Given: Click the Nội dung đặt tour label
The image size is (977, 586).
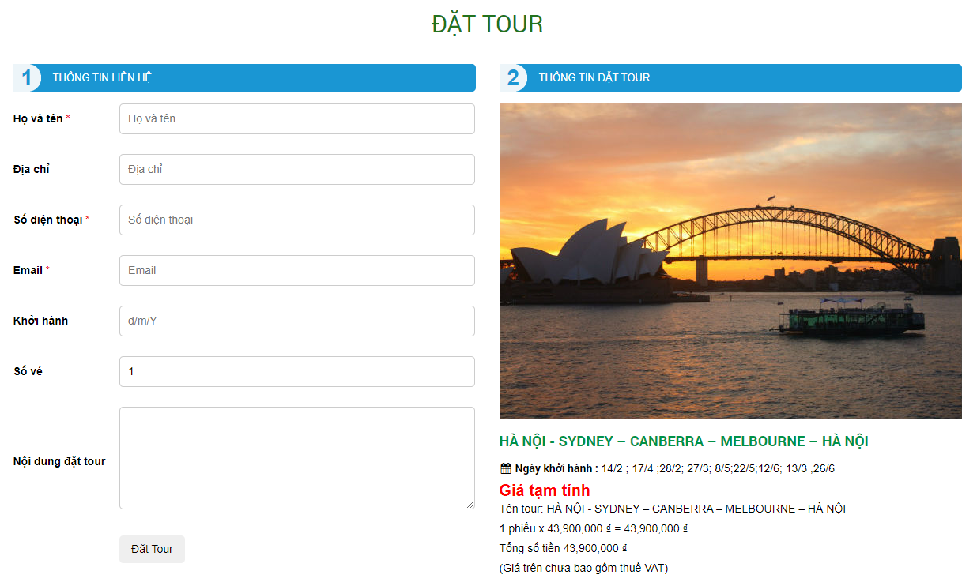Looking at the screenshot, I should click(x=59, y=461).
